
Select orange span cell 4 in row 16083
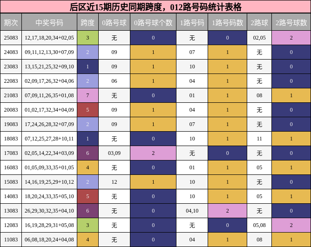coord(88,167)
